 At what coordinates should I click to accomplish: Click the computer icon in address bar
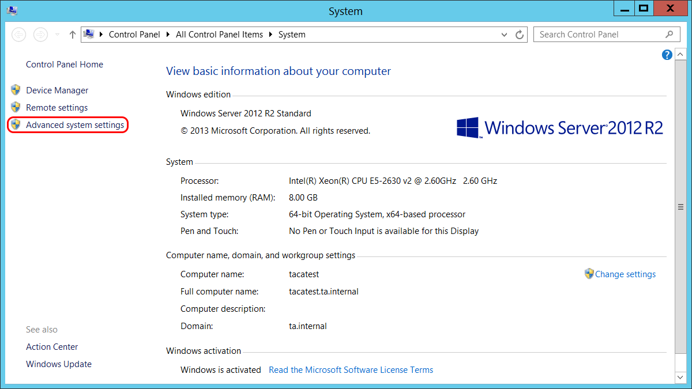(x=89, y=35)
